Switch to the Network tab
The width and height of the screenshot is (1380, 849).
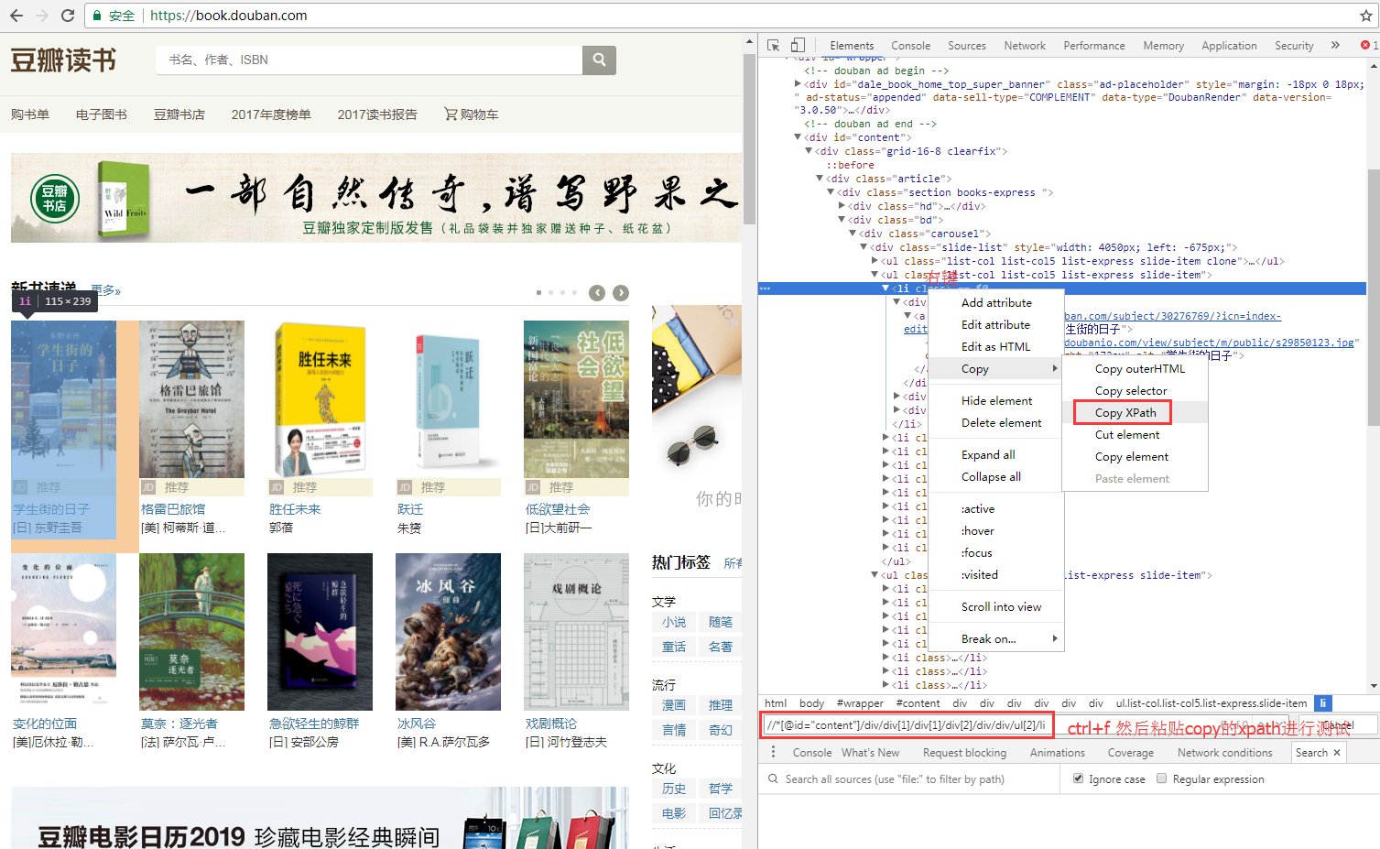pos(1025,46)
